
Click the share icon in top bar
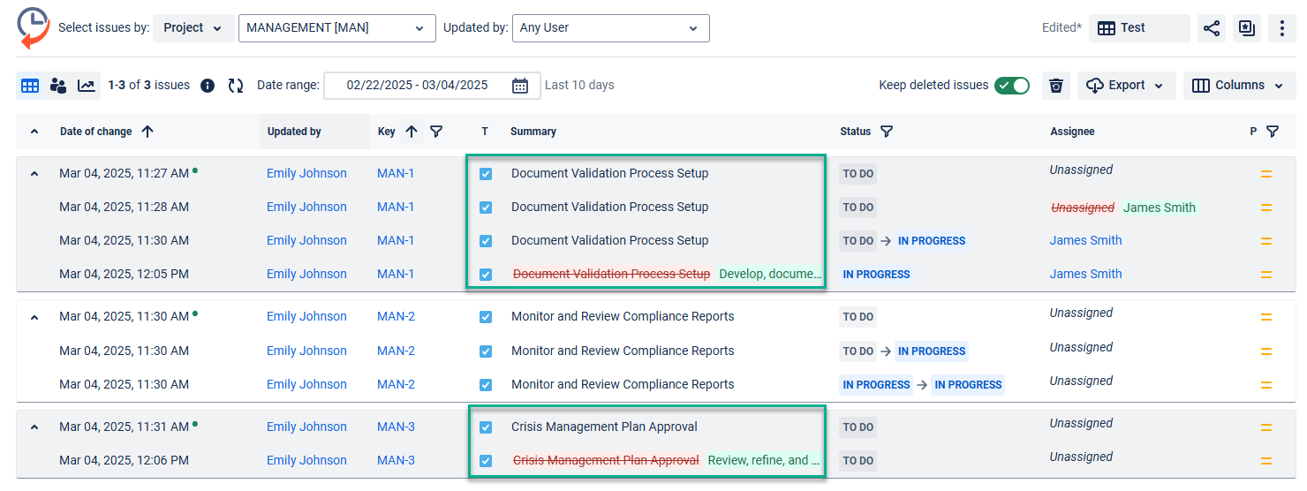(x=1212, y=28)
